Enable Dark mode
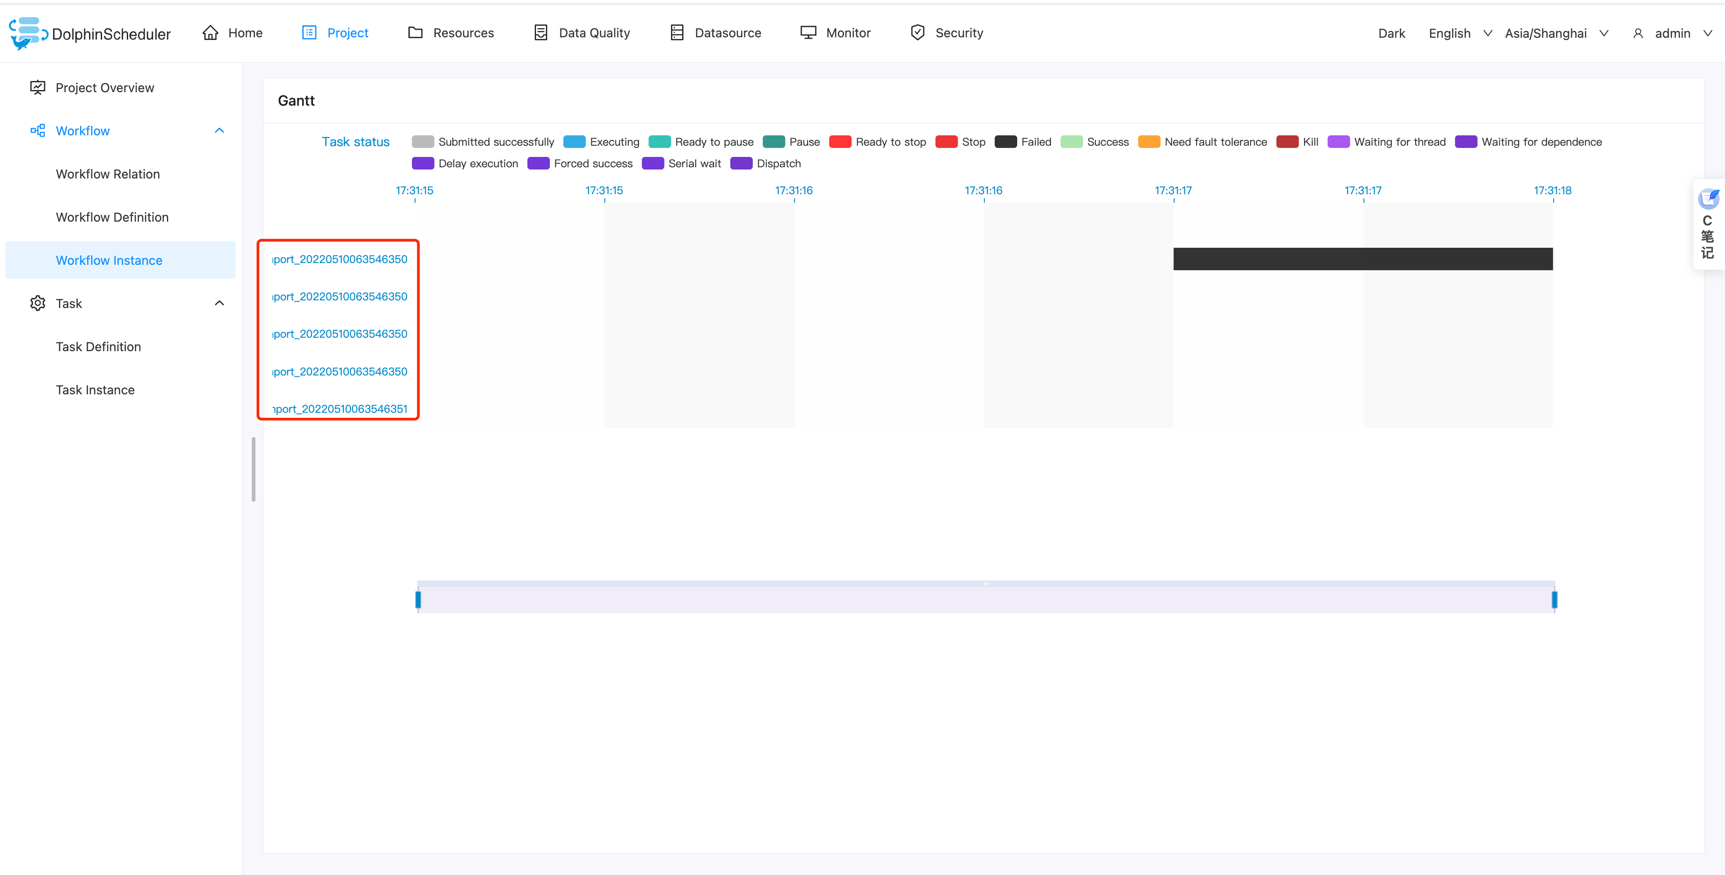The width and height of the screenshot is (1725, 875). (1391, 33)
